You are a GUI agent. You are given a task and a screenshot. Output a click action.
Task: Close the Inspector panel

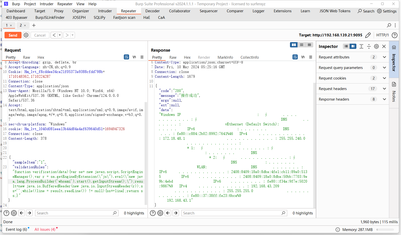click(384, 46)
